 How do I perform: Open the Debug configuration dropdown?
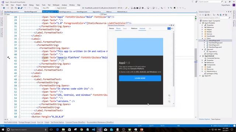pyautogui.click(x=37, y=8)
